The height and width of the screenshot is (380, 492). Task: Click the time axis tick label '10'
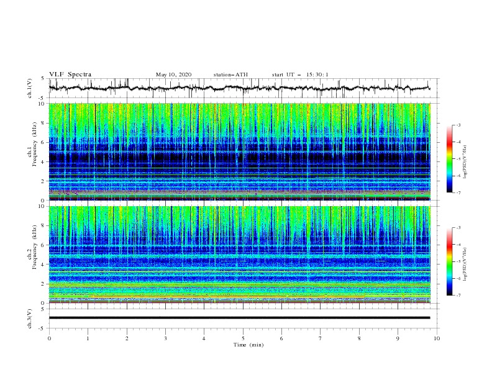[437, 338]
